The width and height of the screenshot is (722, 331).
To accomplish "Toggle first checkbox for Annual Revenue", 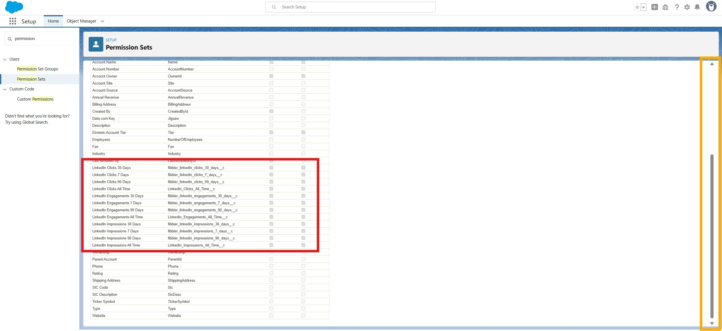I will [x=271, y=97].
